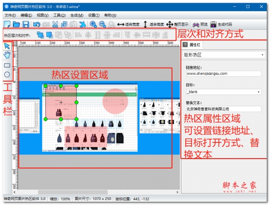Image resolution: width=270 pixels, height=205 pixels.
Task: Click the greyed Paste clipboard icon
Action: tap(73, 24)
